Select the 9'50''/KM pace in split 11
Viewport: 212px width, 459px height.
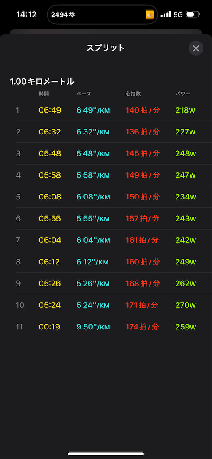(x=93, y=327)
